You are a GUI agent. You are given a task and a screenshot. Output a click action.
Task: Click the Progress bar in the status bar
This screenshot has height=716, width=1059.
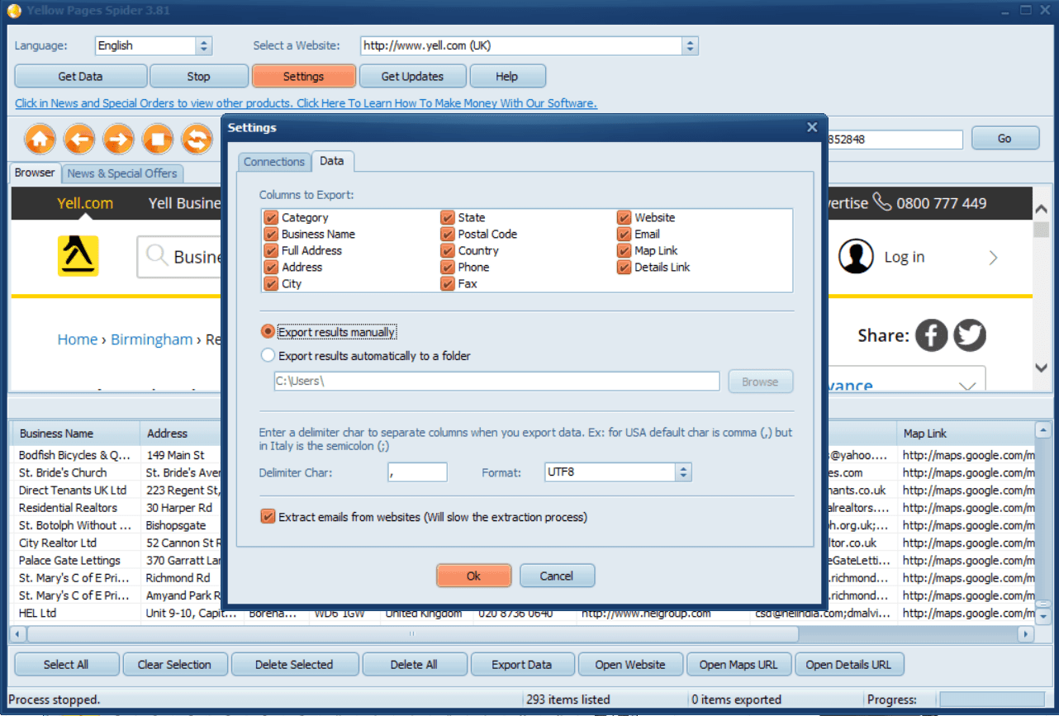click(x=992, y=699)
